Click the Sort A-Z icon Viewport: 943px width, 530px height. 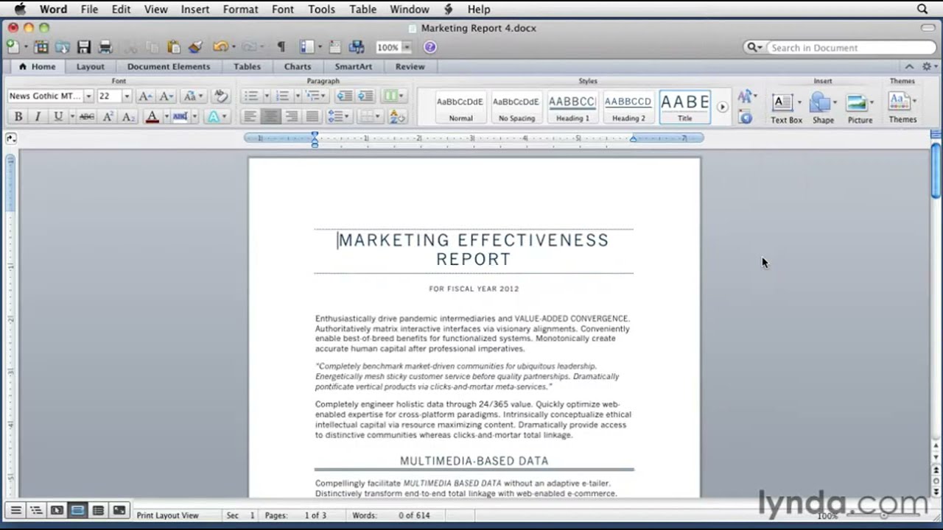[x=397, y=116]
